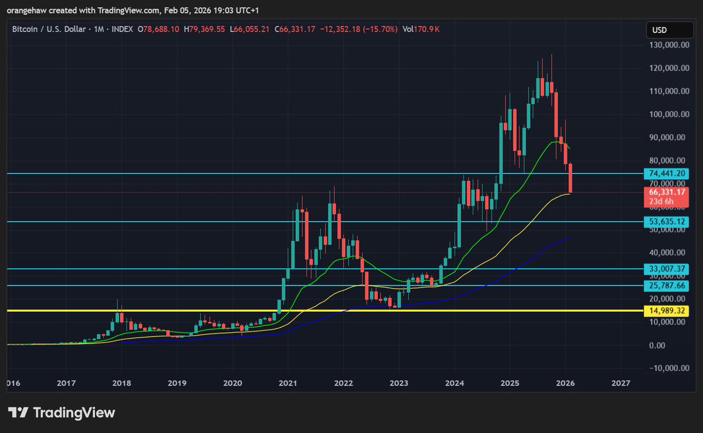
Task: Open the symbol Bitcoin / U.S. Dollar
Action: point(50,29)
